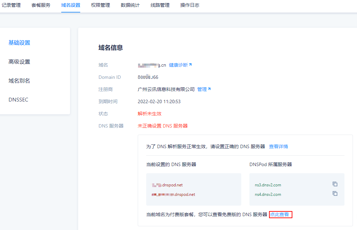Copy the ns4.dnsv2.com server address
The height and width of the screenshot is (230, 357).
[335, 193]
